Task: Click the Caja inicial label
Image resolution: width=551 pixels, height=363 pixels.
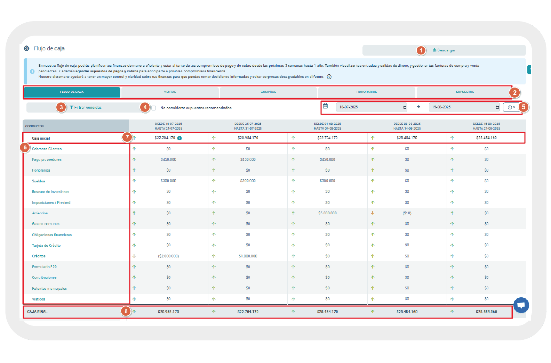Action: tap(41, 138)
